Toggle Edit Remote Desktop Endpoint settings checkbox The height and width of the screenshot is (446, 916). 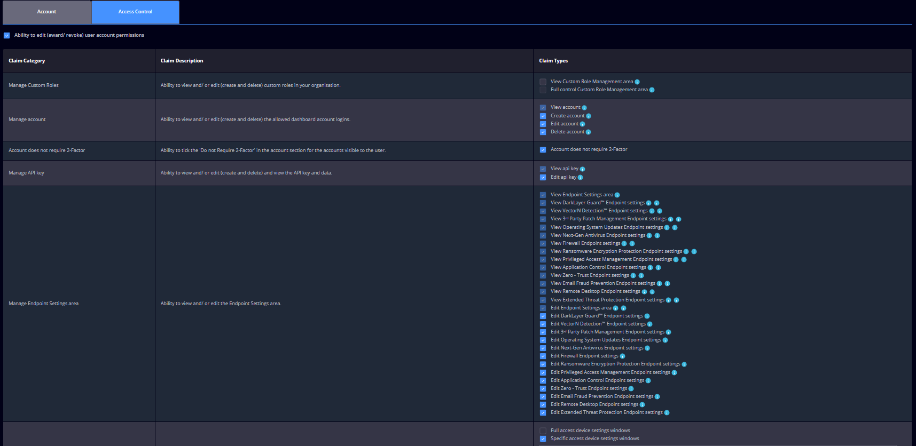point(543,405)
